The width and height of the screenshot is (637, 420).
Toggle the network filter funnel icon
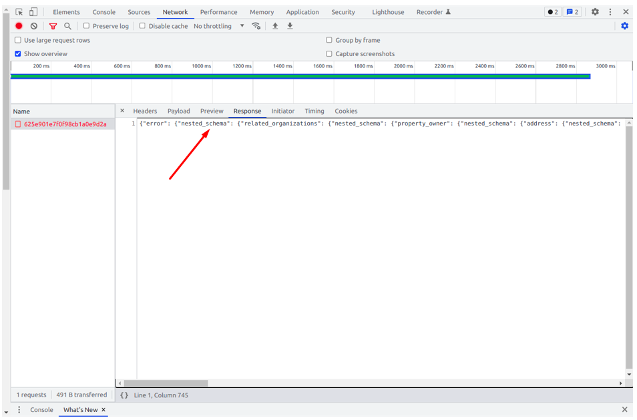point(53,26)
